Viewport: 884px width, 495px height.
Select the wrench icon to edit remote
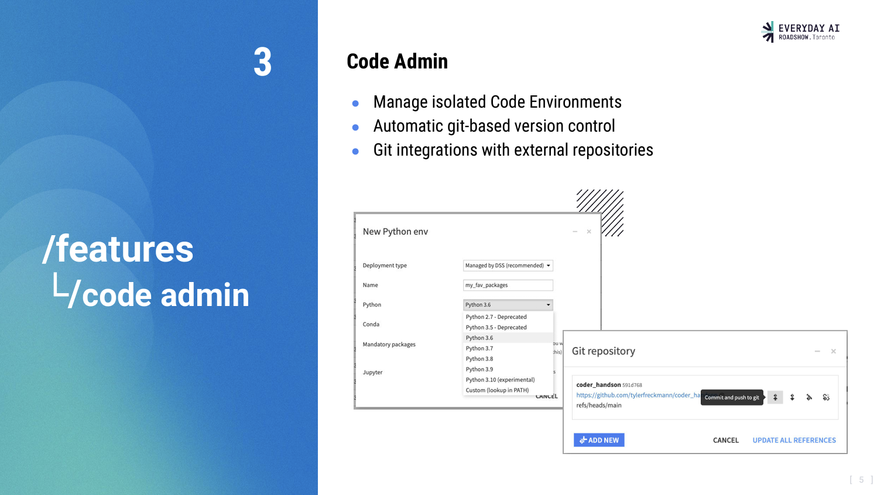(x=810, y=397)
